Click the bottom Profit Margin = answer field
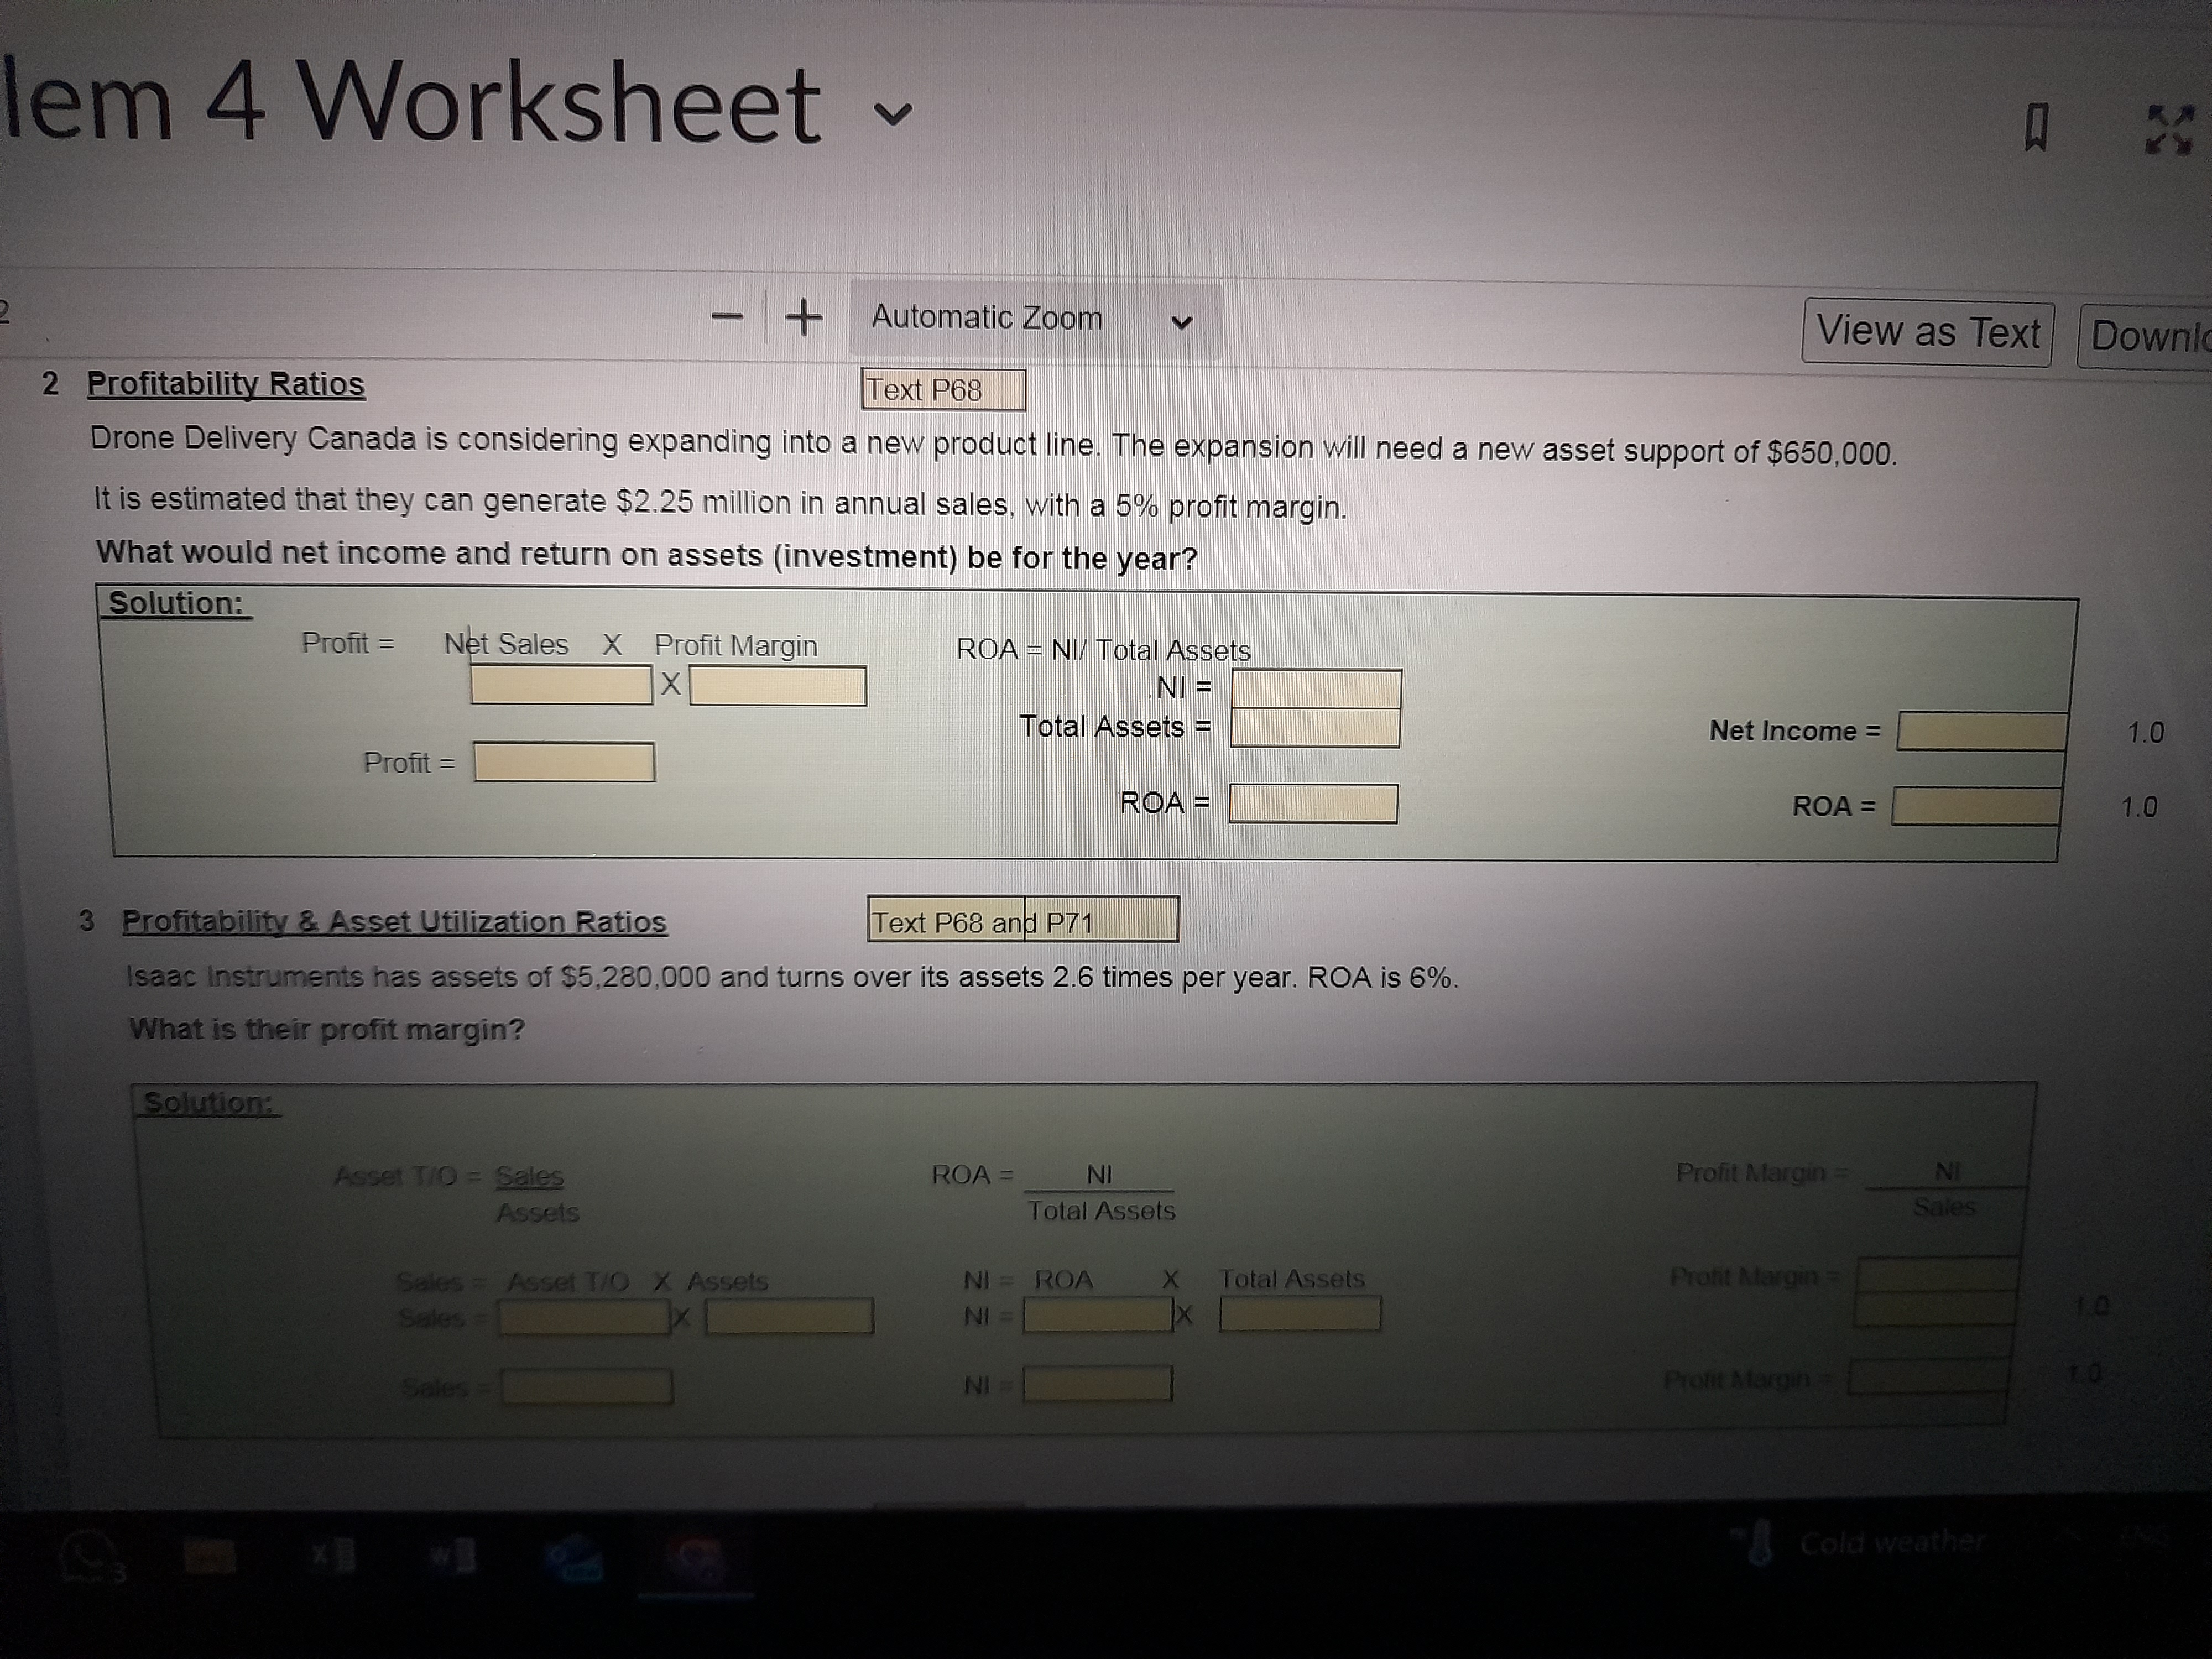Viewport: 2212px width, 1659px height. point(1928,1377)
